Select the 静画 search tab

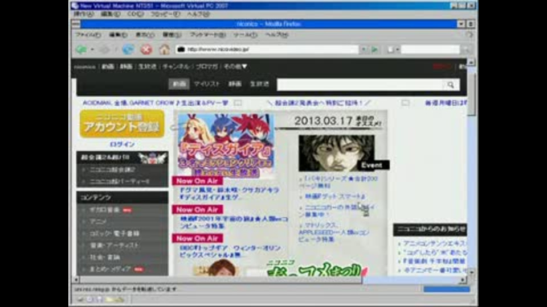coord(235,84)
